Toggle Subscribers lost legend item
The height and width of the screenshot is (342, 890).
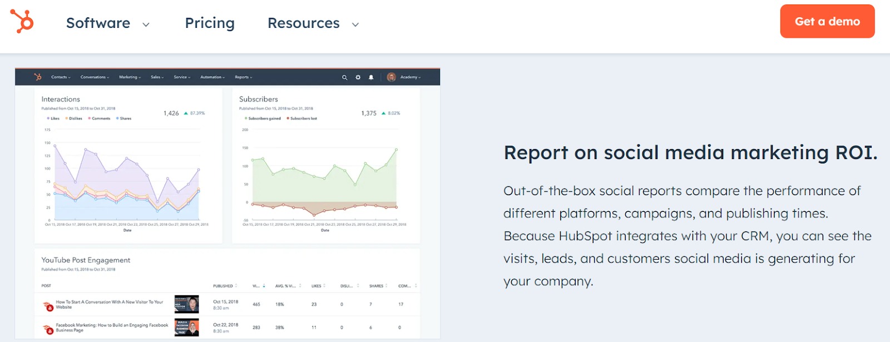pos(302,118)
